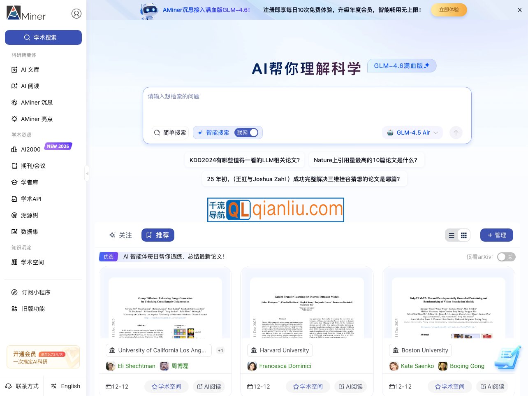This screenshot has height=396, width=528.
Task: Select the 简单搜索 search mode
Action: 170,133
